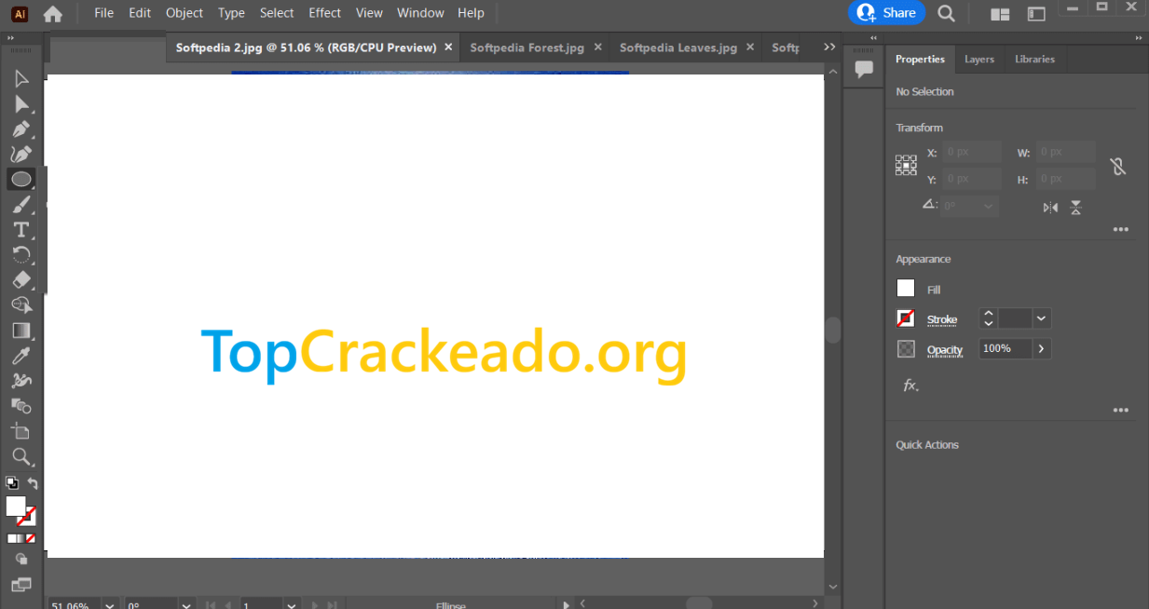1149x609 pixels.
Task: Open the rotate view angle dropdown
Action: [186, 605]
